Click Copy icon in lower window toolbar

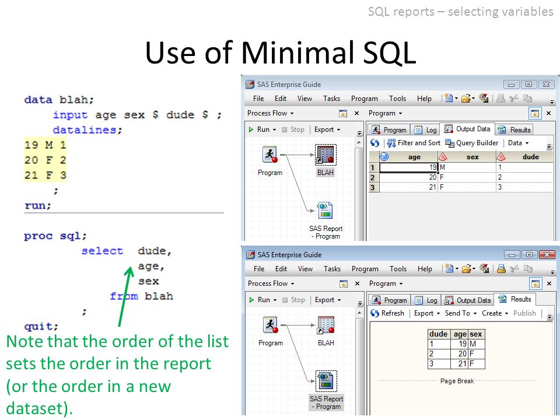528,269
